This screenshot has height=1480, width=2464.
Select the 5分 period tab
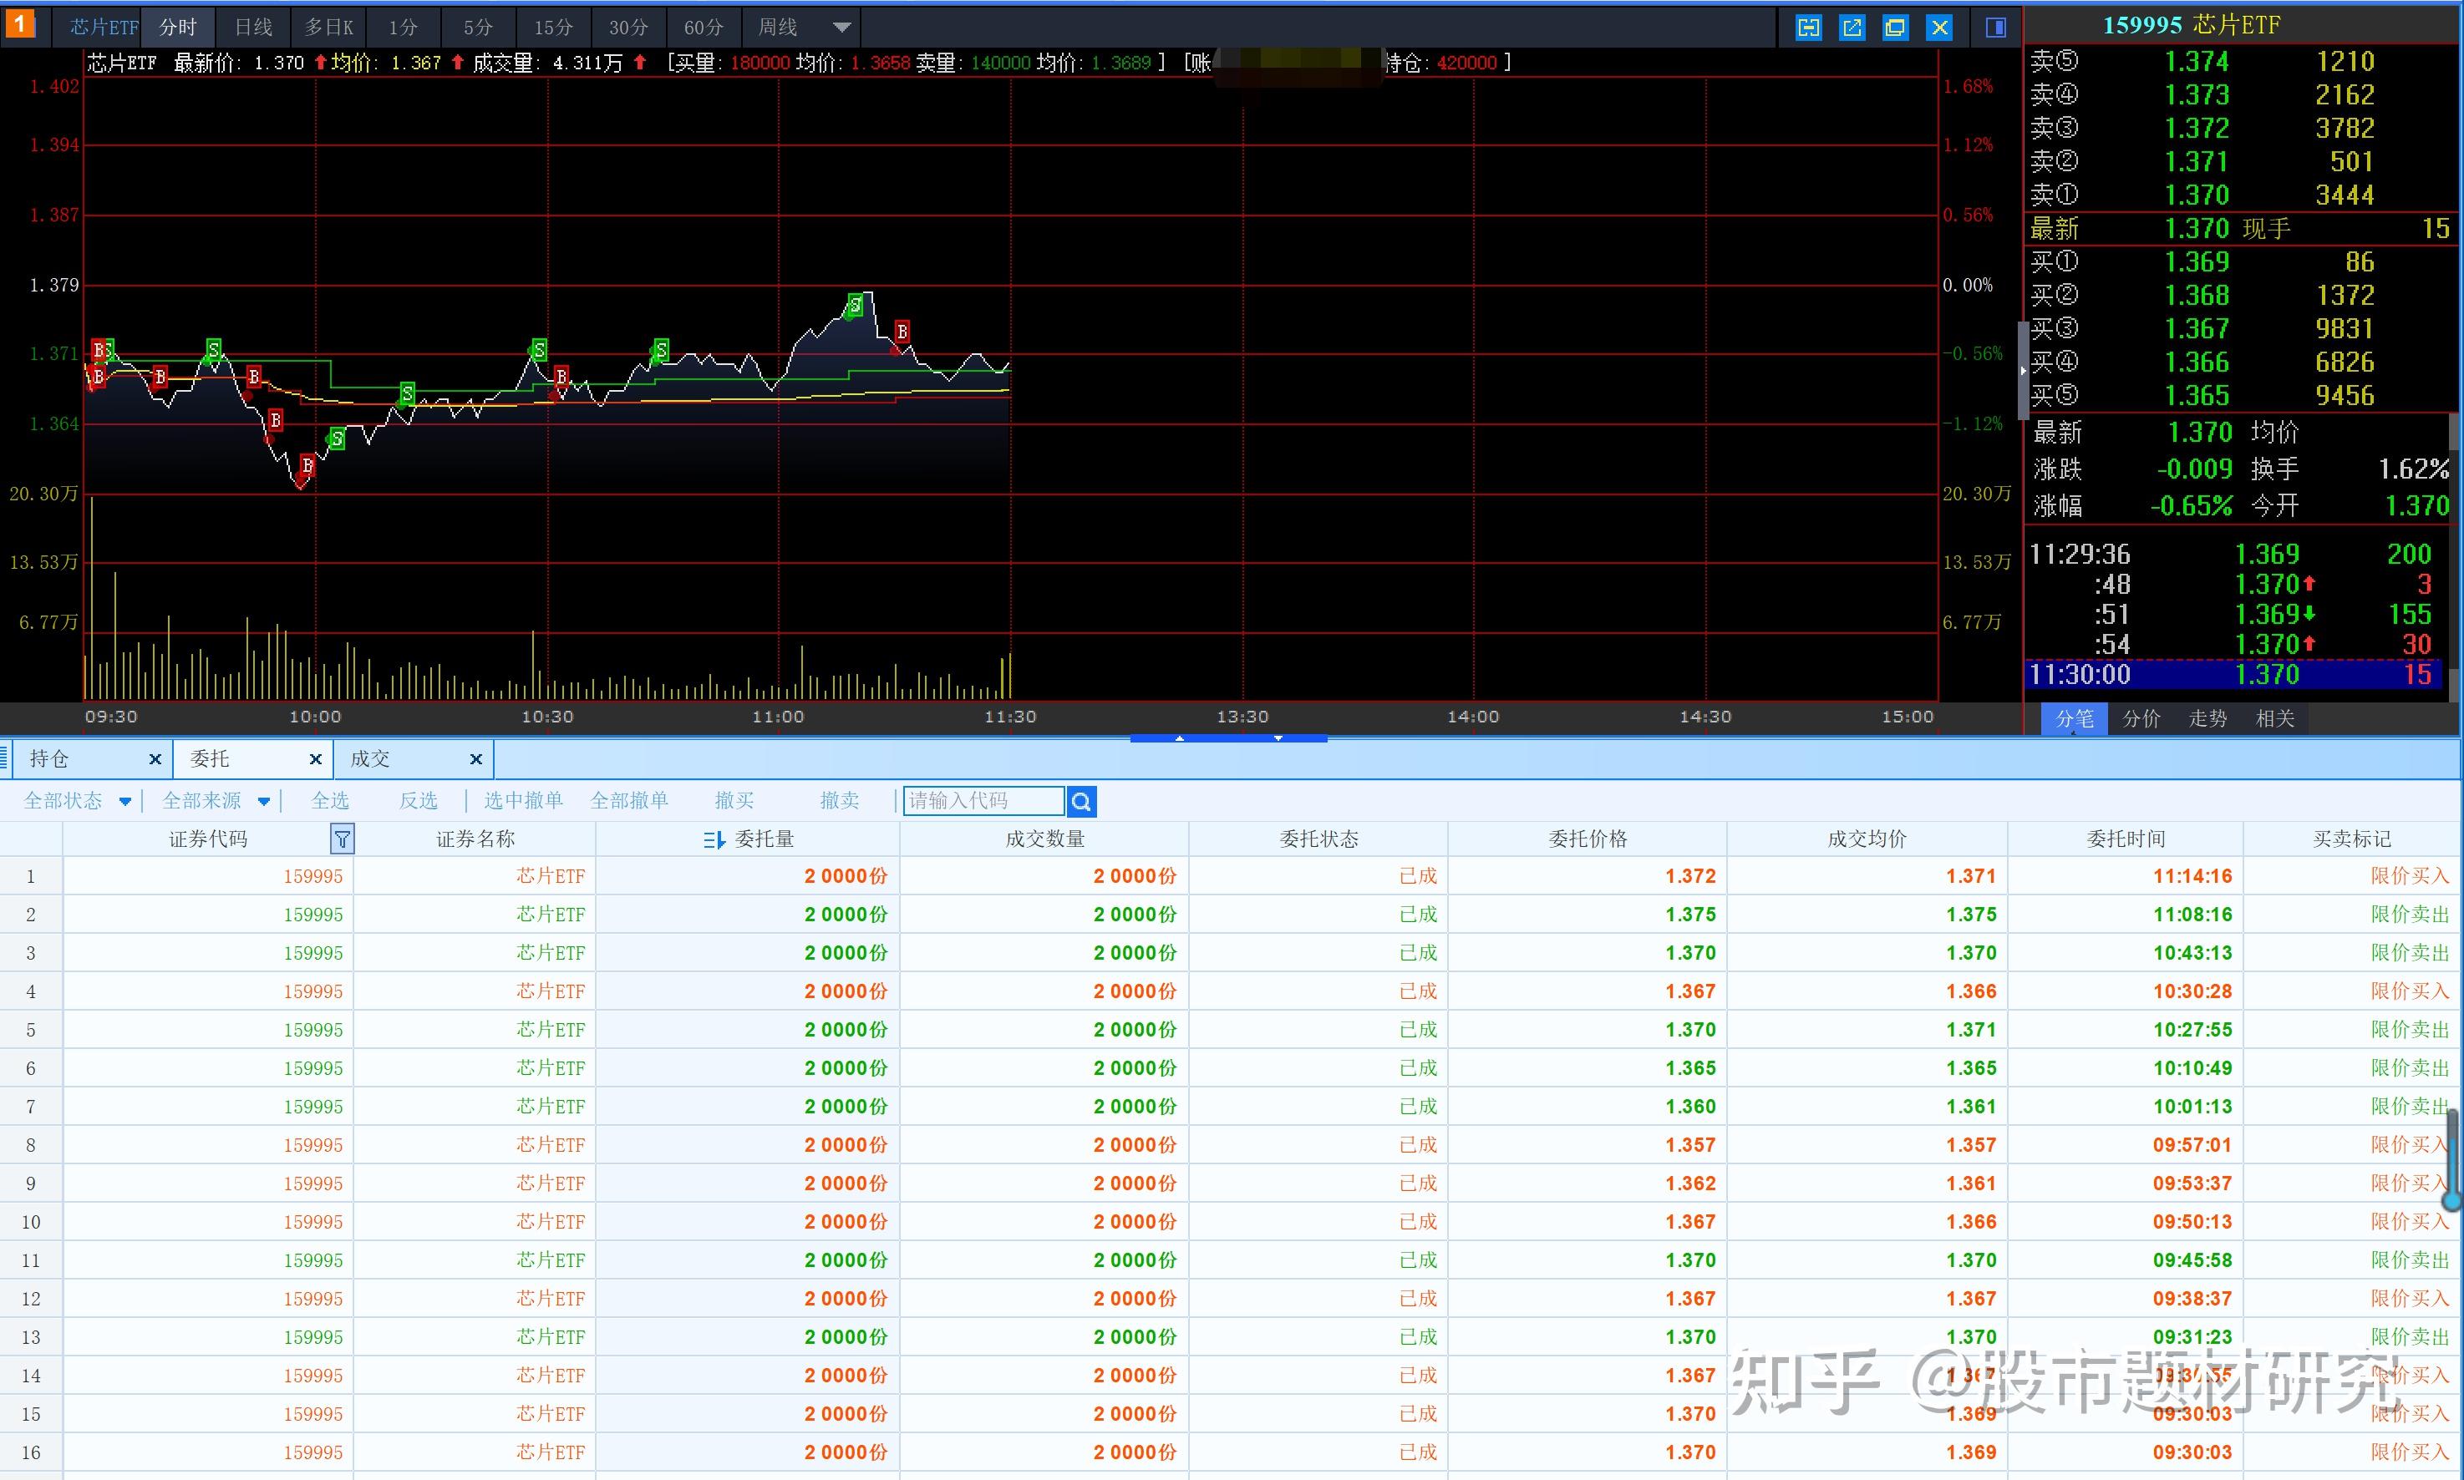pyautogui.click(x=478, y=27)
